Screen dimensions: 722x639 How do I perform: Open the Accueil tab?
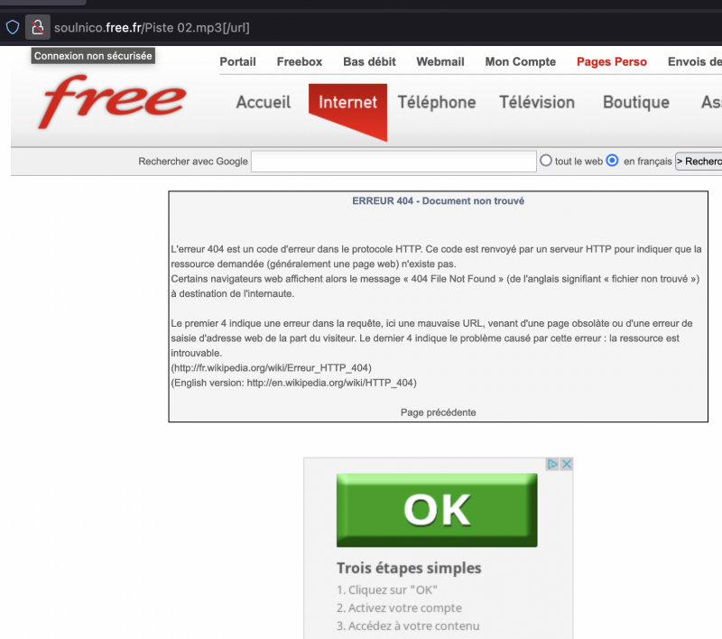(x=264, y=103)
